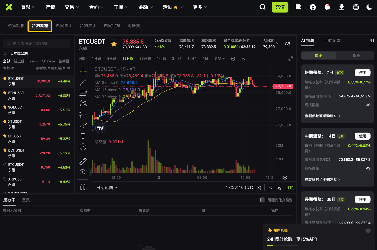This screenshot has height=250, width=377.
Task: Expand chart to fullscreen
Action: tap(291, 59)
